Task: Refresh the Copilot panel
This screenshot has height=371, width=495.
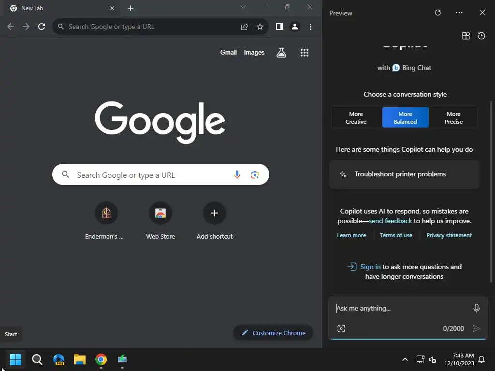Action: [x=438, y=13]
